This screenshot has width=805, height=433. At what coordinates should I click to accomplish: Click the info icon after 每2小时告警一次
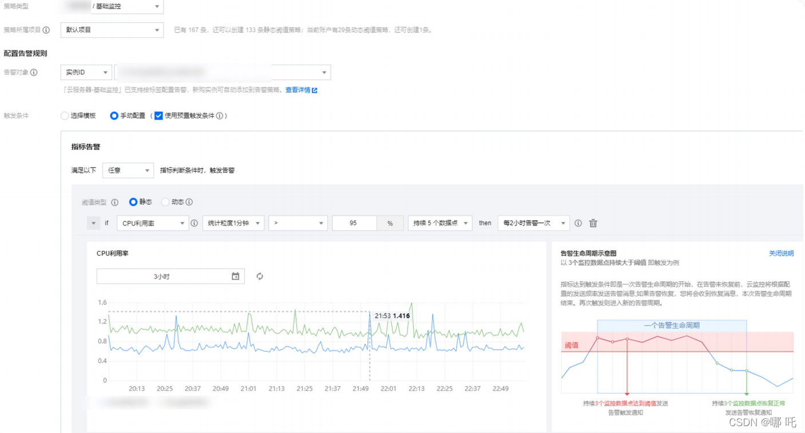578,223
